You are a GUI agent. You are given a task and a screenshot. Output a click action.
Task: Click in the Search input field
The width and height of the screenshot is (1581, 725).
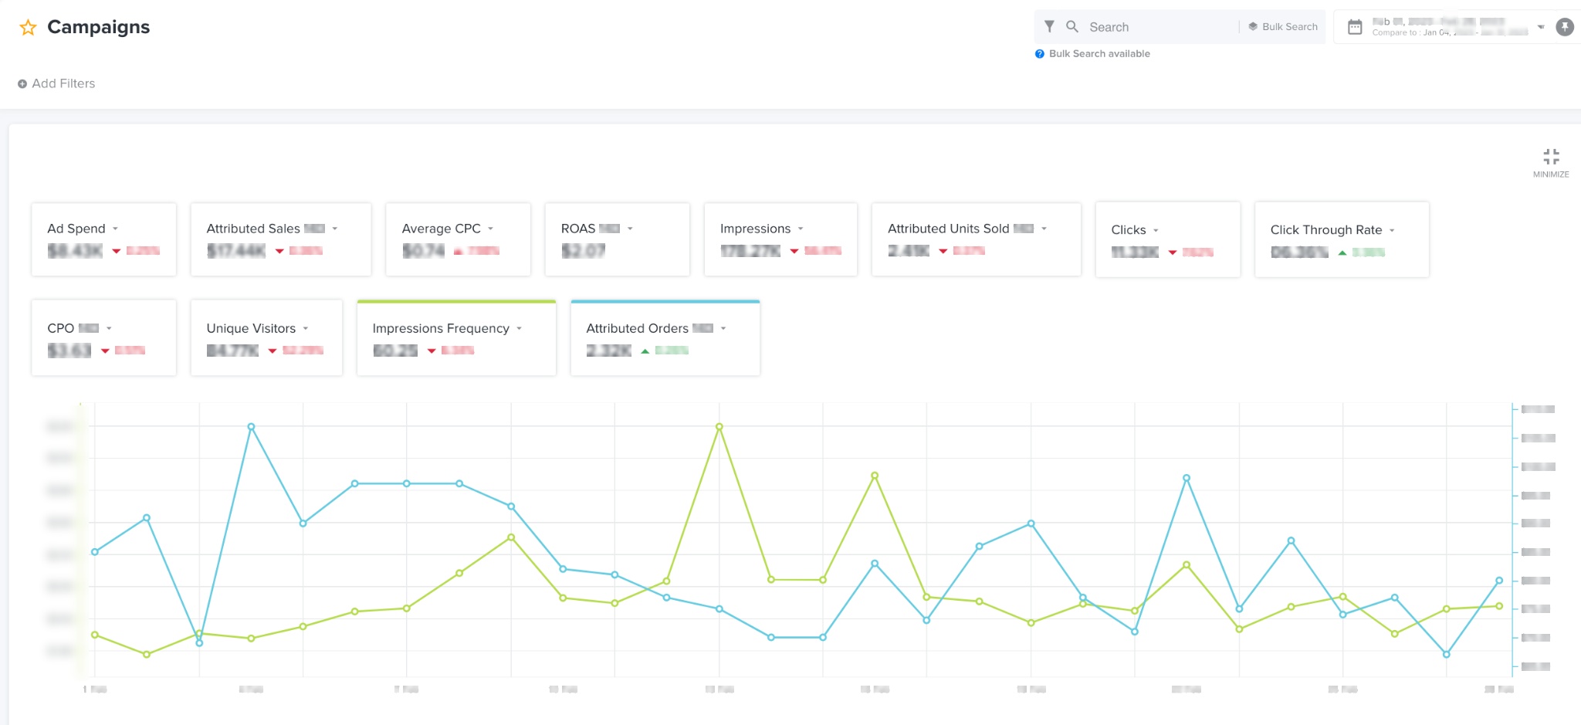coord(1160,27)
